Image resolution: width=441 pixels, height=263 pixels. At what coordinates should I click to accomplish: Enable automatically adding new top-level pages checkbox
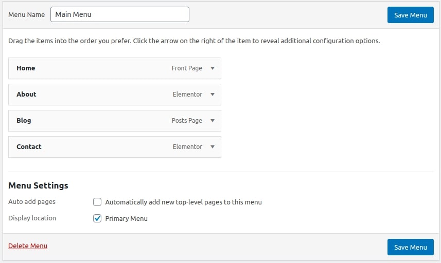[x=97, y=202]
